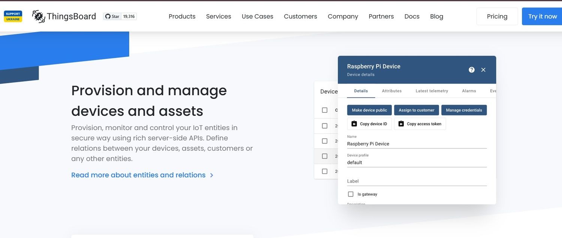The width and height of the screenshot is (562, 238).
Task: Open the Services menu
Action: [x=218, y=16]
